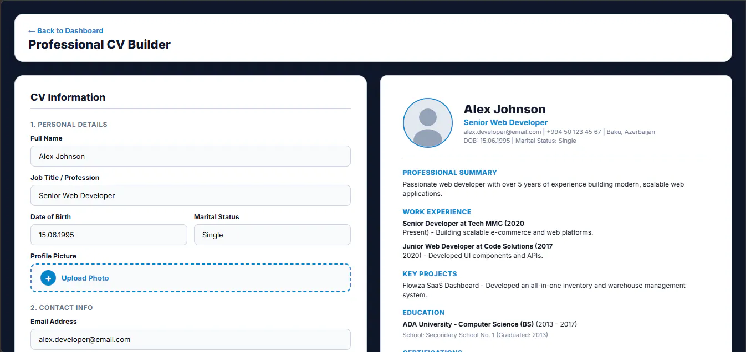Click the Marital Status field showing Single
The width and height of the screenshot is (746, 352).
click(x=272, y=235)
